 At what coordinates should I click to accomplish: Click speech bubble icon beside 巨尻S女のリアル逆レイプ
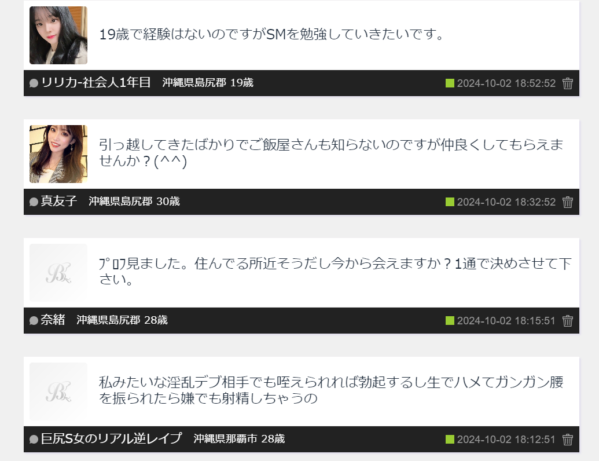tap(34, 439)
